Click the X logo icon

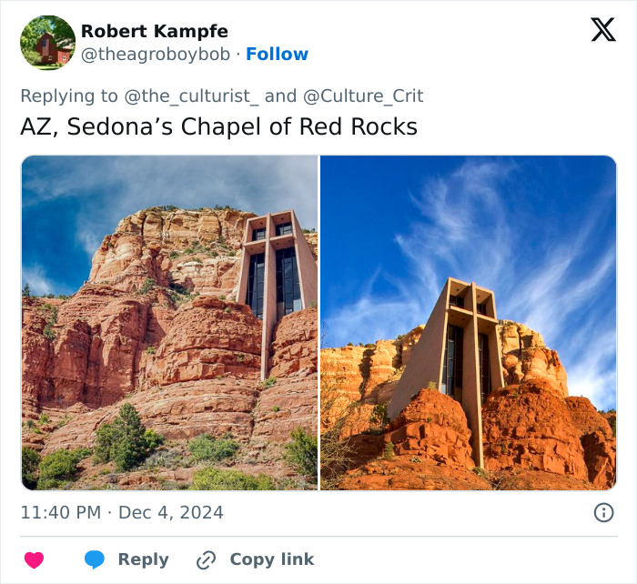point(602,31)
